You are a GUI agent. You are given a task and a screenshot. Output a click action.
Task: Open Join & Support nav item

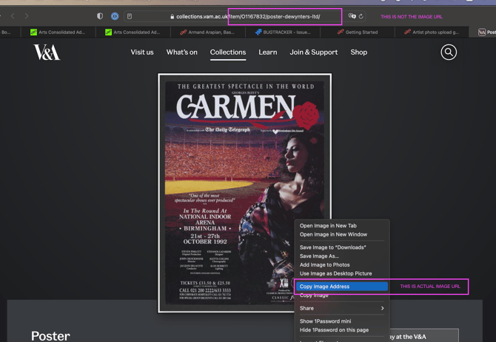coord(313,52)
